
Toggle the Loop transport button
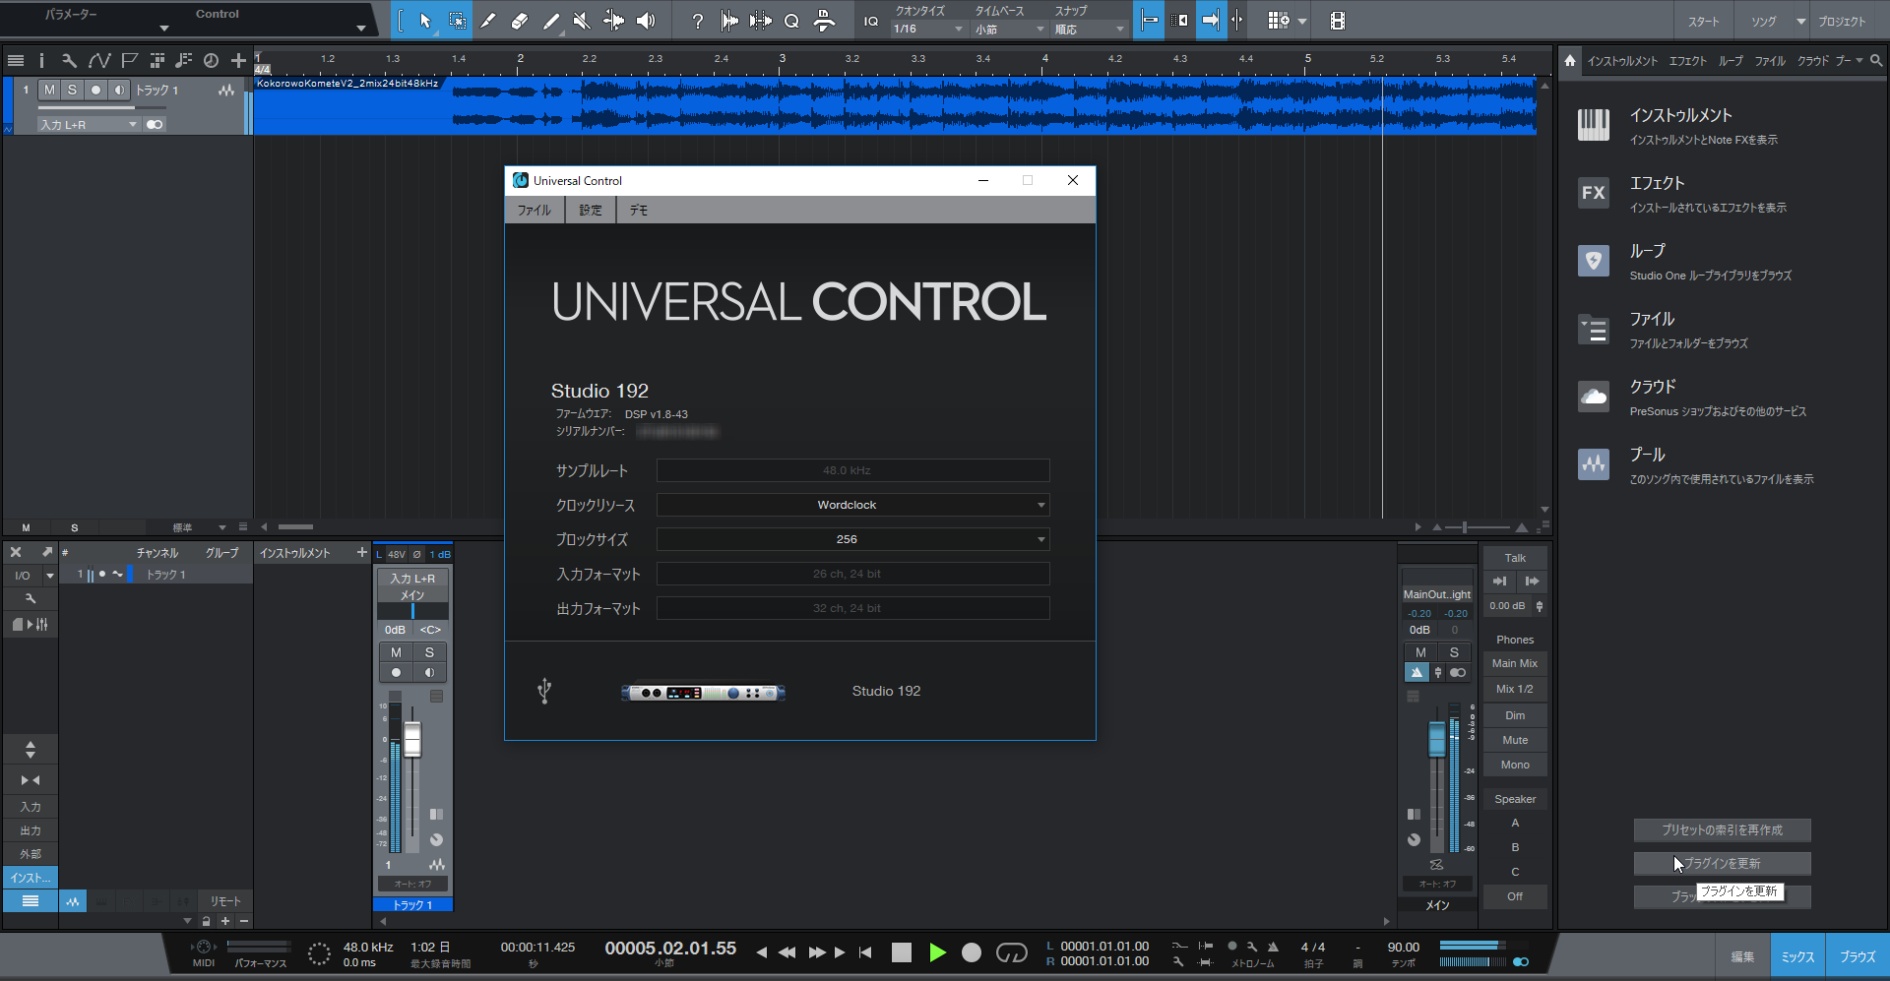tap(1012, 952)
